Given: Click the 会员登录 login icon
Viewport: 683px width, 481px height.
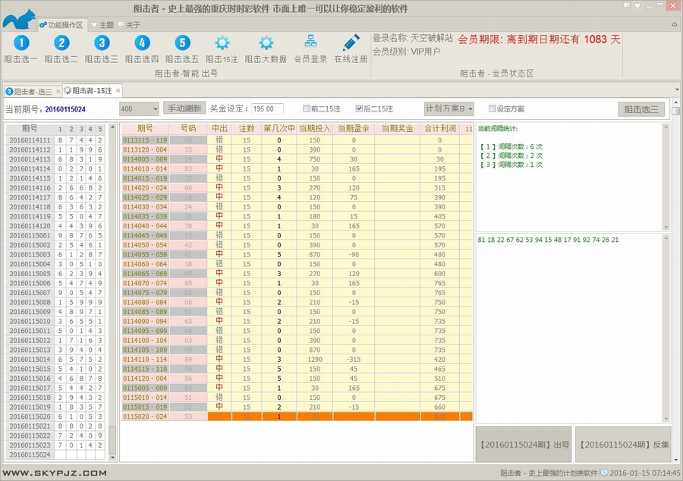Looking at the screenshot, I should tap(310, 44).
